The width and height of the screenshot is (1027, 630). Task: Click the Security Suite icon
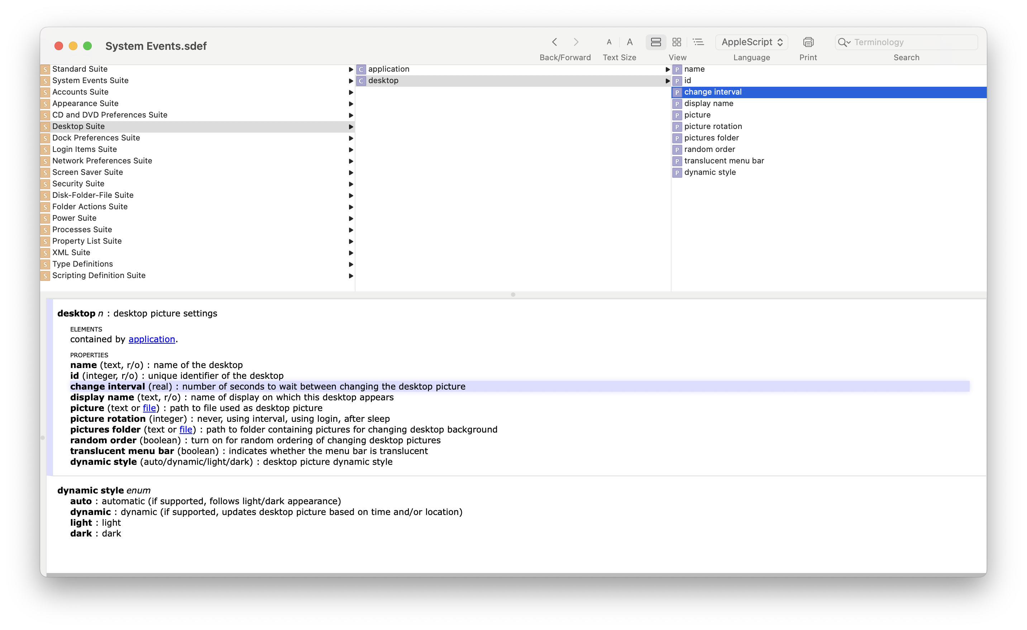46,184
